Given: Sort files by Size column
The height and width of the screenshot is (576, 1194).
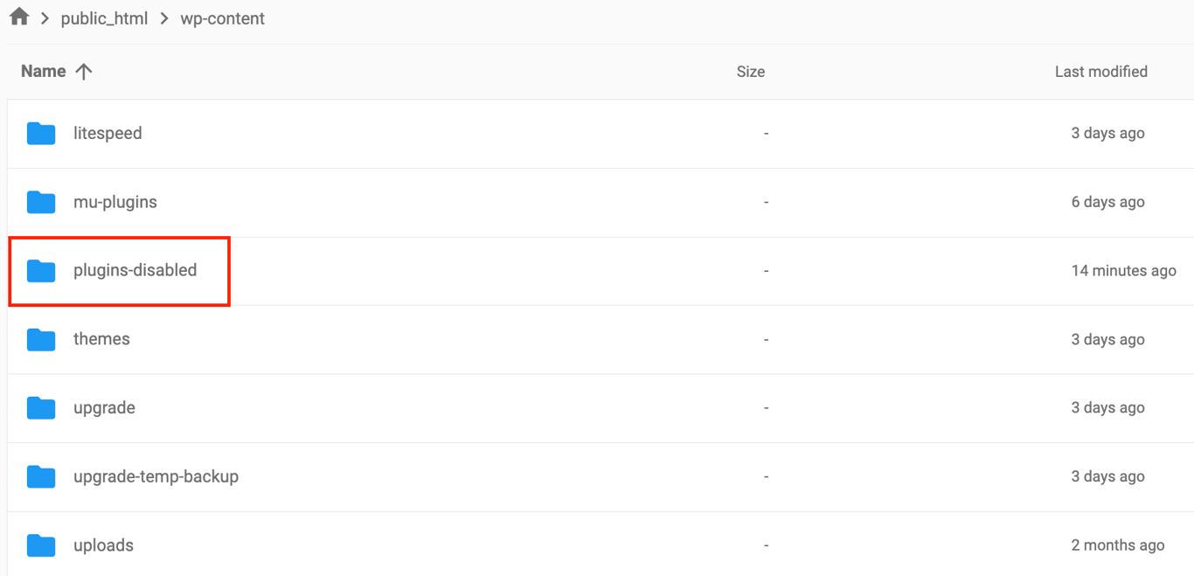Looking at the screenshot, I should point(751,71).
